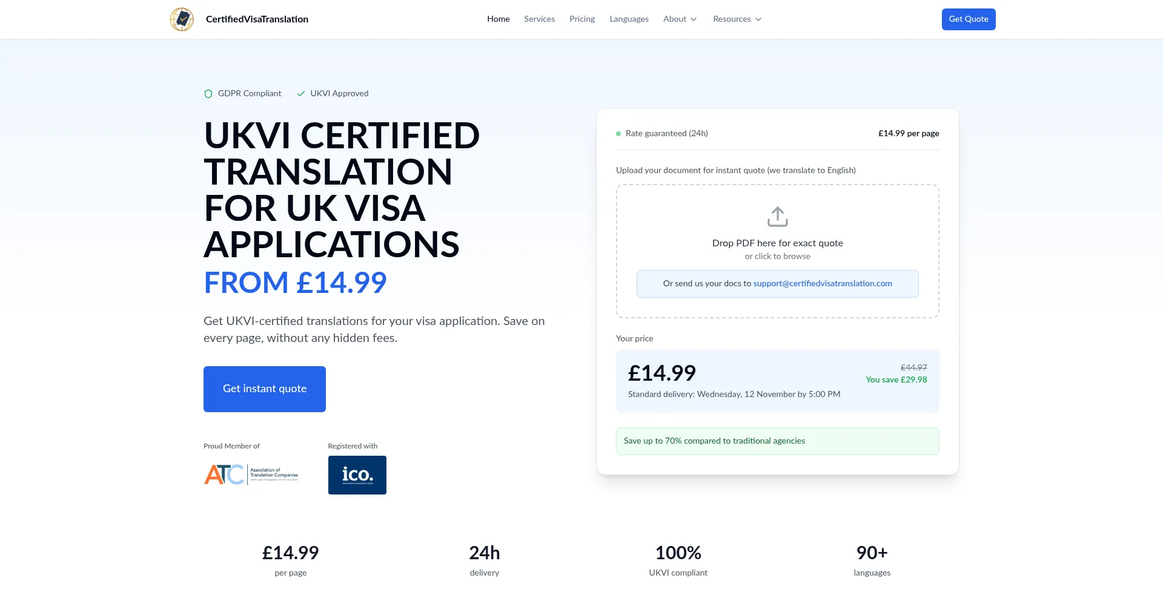Expand the About dropdown menu
Screen dimensions: 1163x601
point(680,19)
